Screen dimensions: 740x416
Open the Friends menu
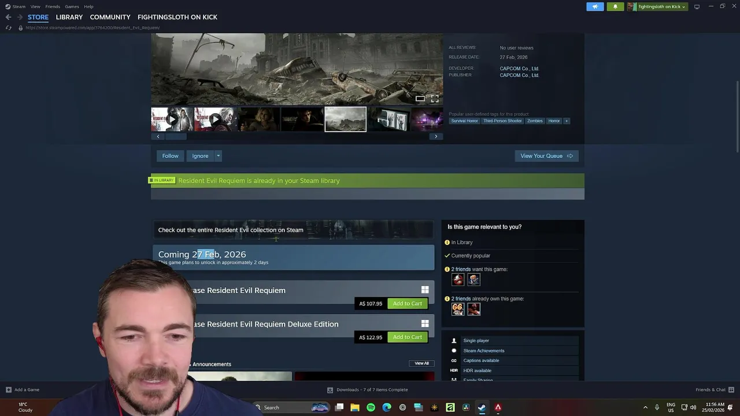[x=53, y=6]
